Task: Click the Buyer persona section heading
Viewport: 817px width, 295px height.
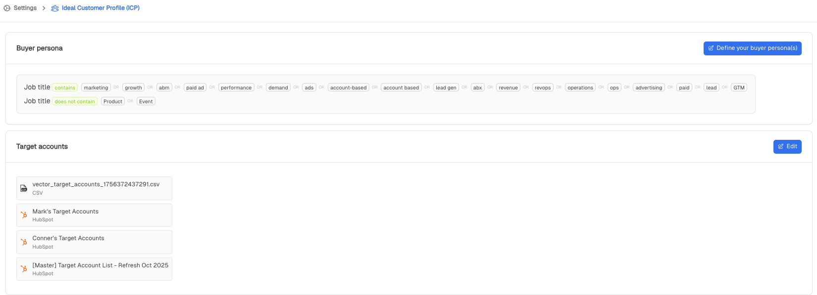Action: (x=40, y=48)
